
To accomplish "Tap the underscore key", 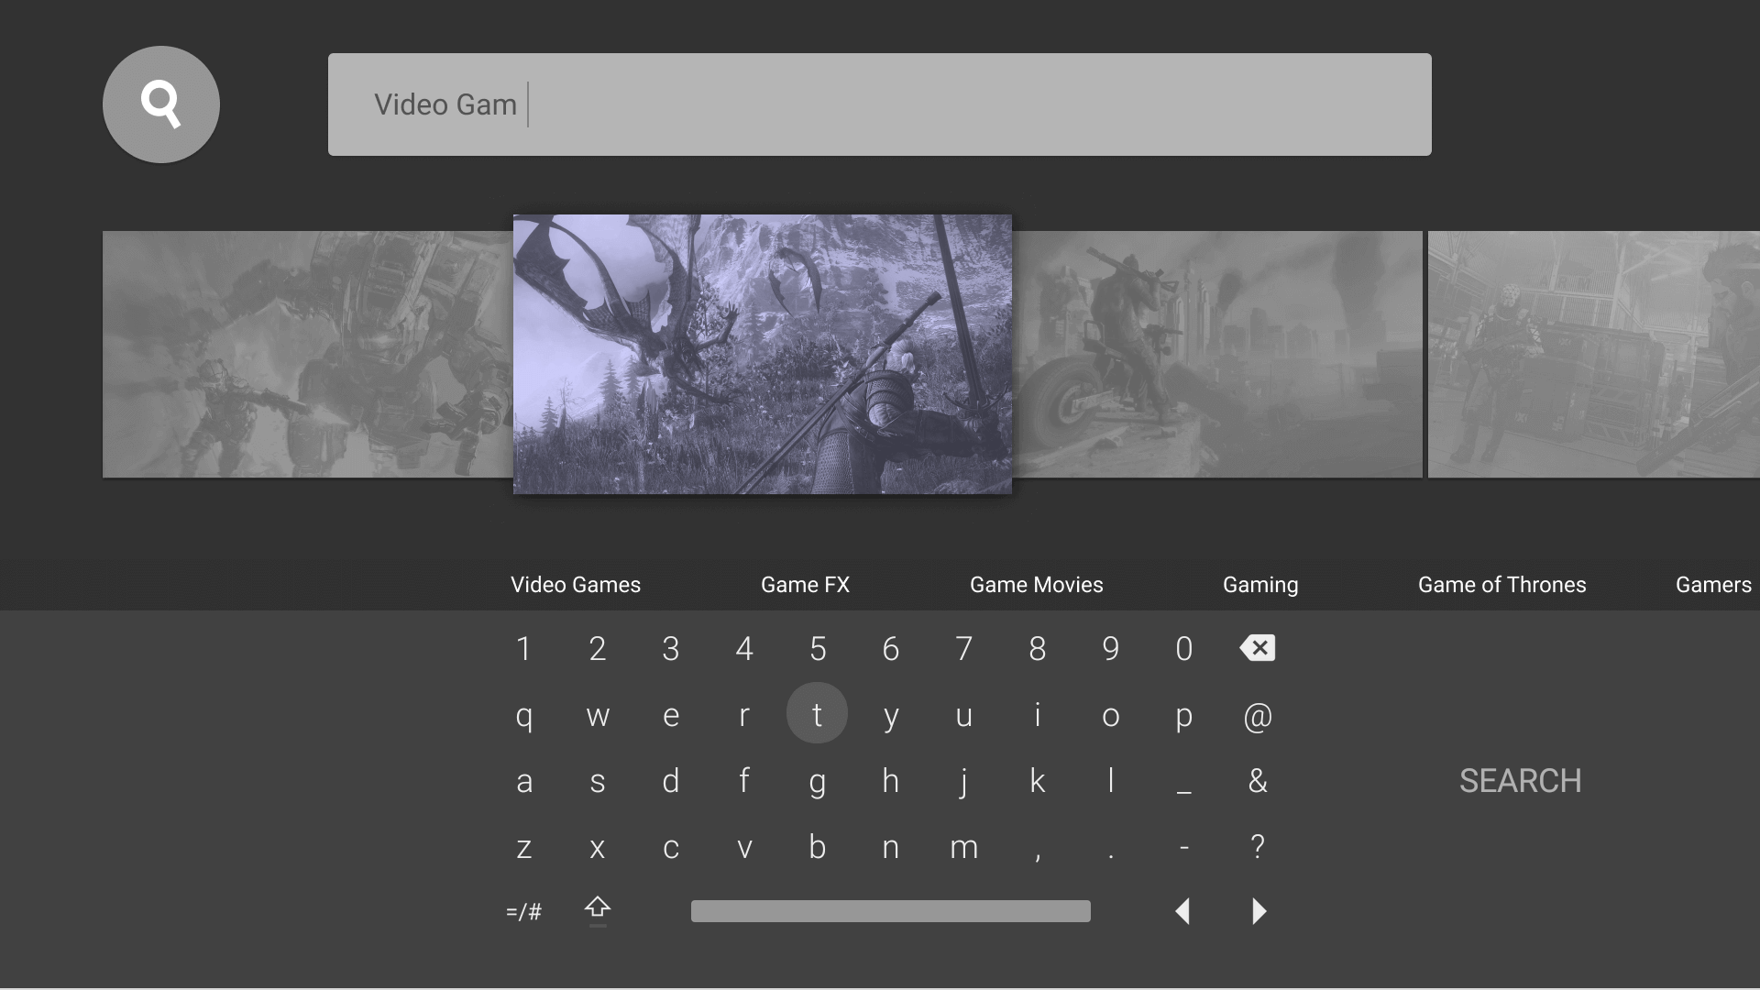I will point(1184,790).
